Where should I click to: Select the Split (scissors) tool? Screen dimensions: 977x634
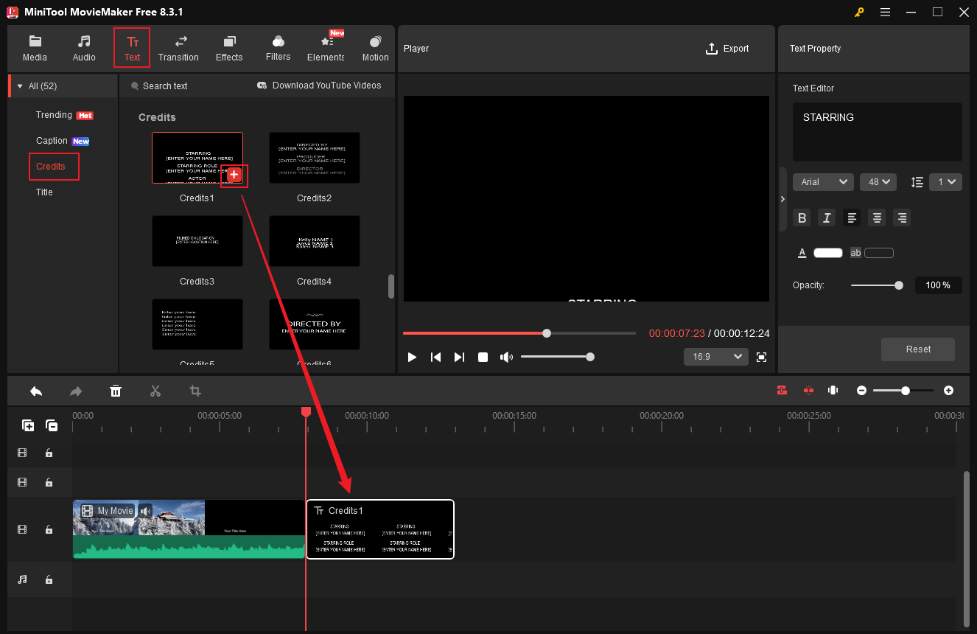tap(155, 391)
